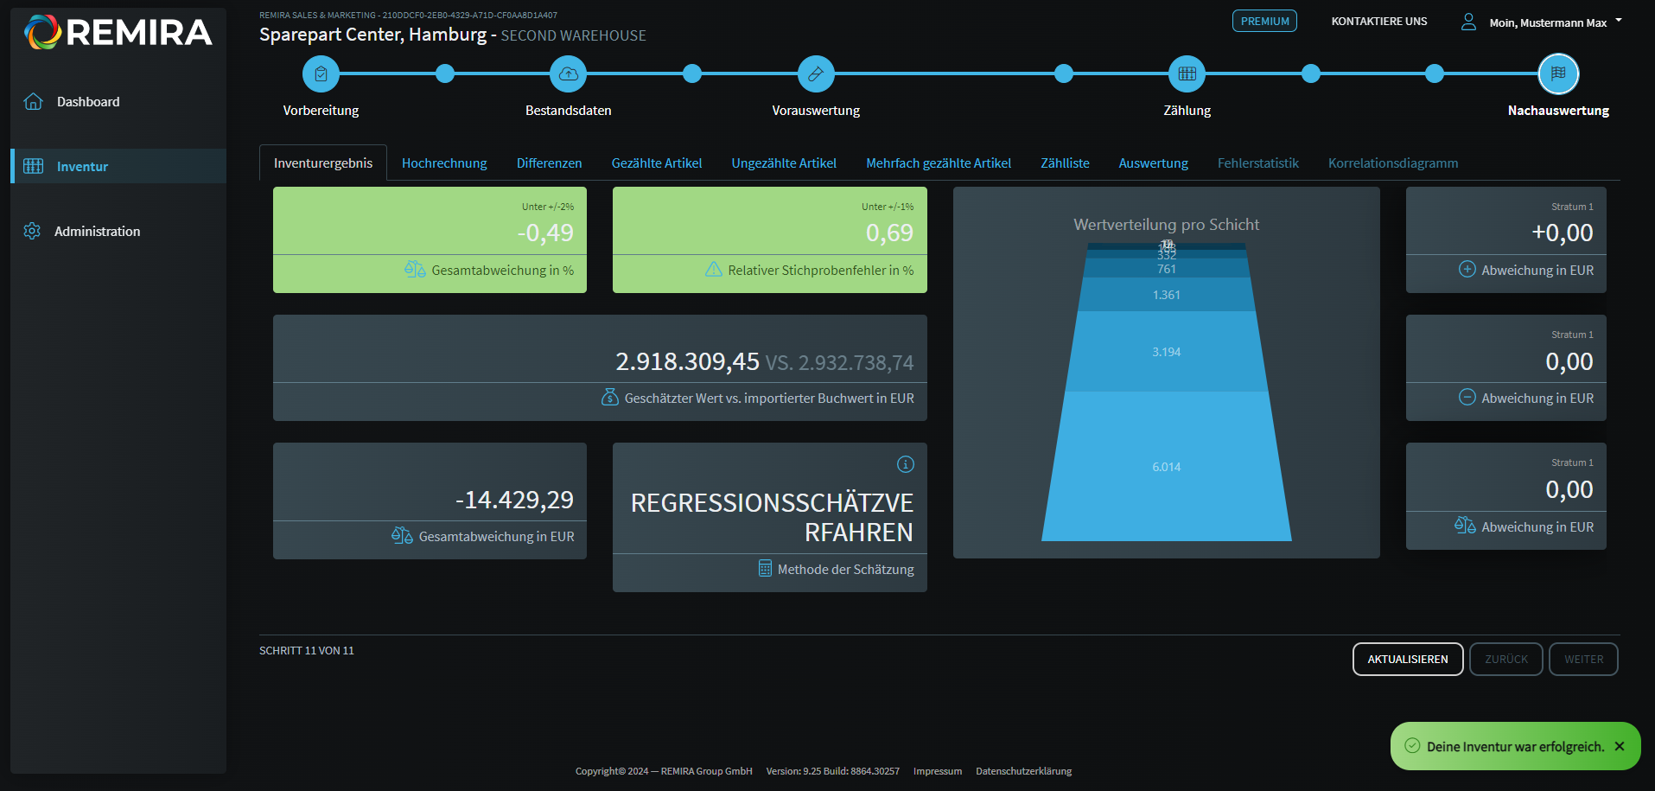Click the progress dot after Vorbereitung
Viewport: 1655px width, 791px height.
(x=445, y=74)
